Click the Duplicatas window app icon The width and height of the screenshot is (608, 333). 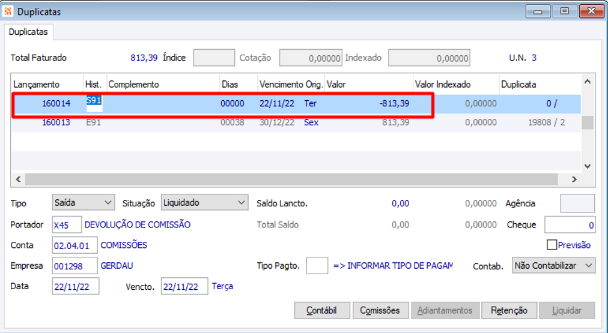point(8,11)
